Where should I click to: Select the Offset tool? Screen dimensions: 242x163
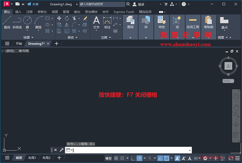(85, 31)
